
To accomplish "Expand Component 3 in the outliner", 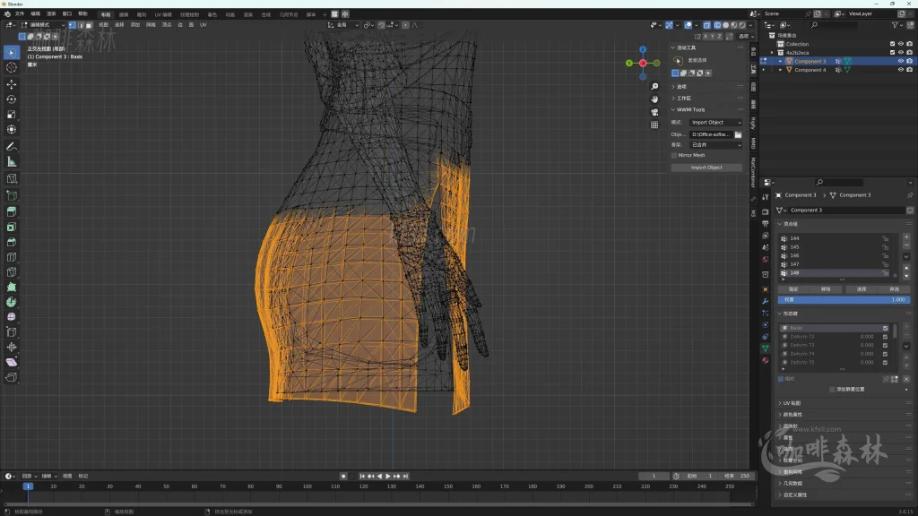I will pyautogui.click(x=780, y=61).
